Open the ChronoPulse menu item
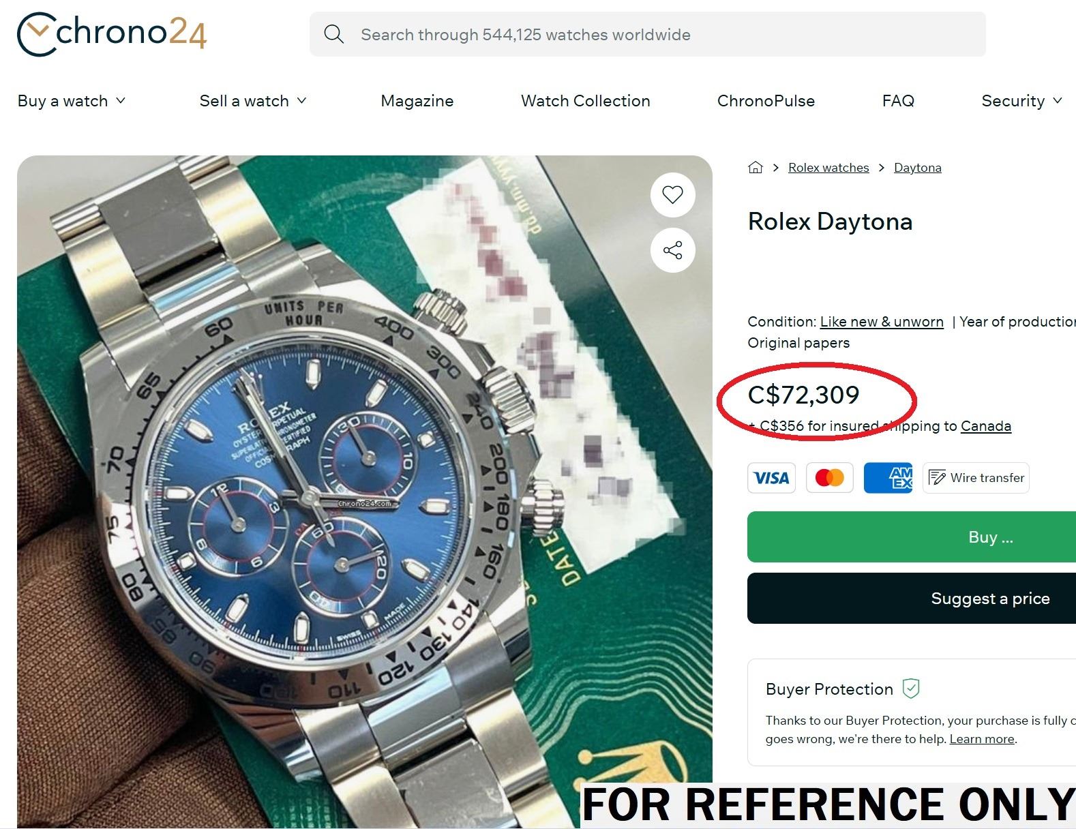 point(766,101)
